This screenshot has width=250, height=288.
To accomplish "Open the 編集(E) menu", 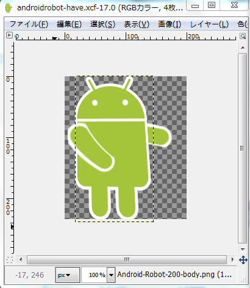I will click(x=69, y=24).
